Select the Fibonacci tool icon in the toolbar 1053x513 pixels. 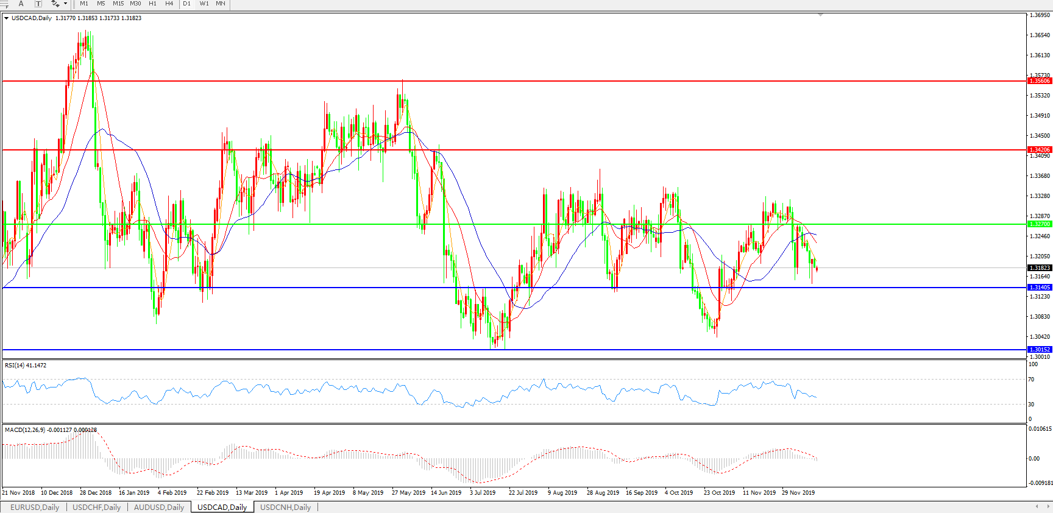[4, 4]
